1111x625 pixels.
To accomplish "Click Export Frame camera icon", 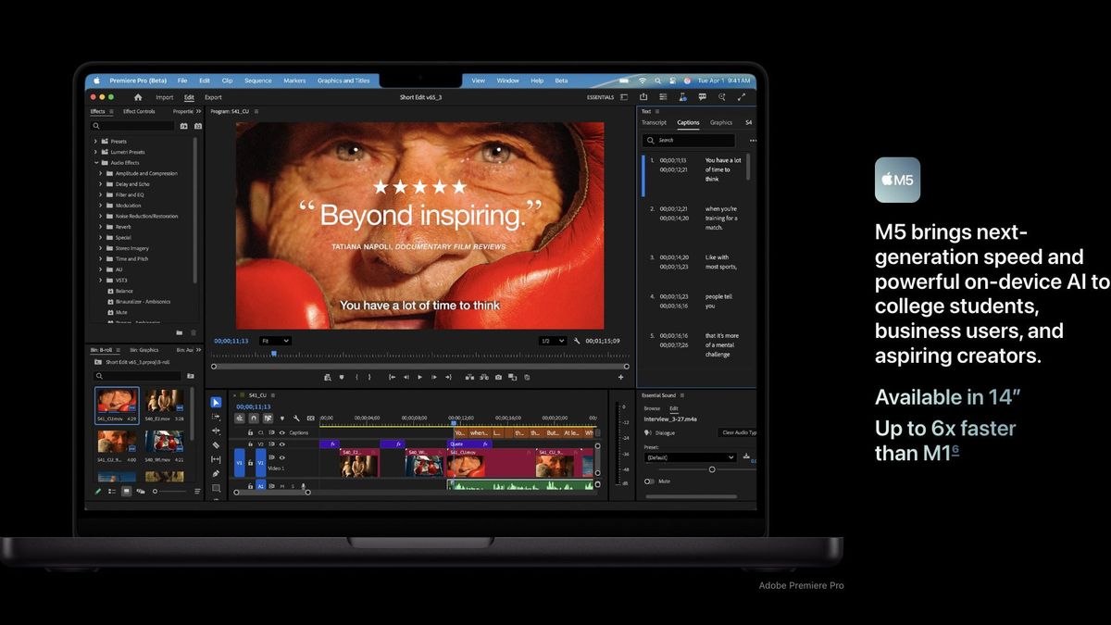I will tap(498, 377).
